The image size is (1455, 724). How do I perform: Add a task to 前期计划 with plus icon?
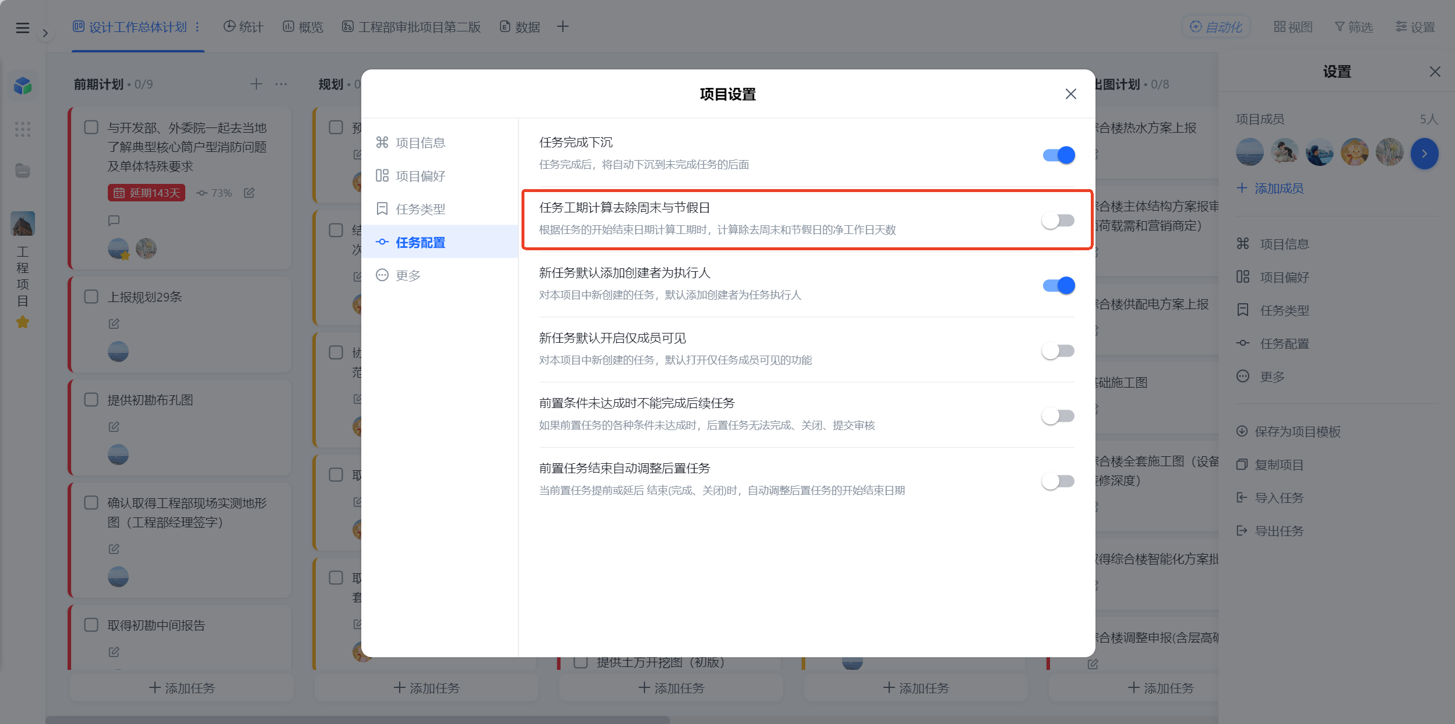(256, 84)
